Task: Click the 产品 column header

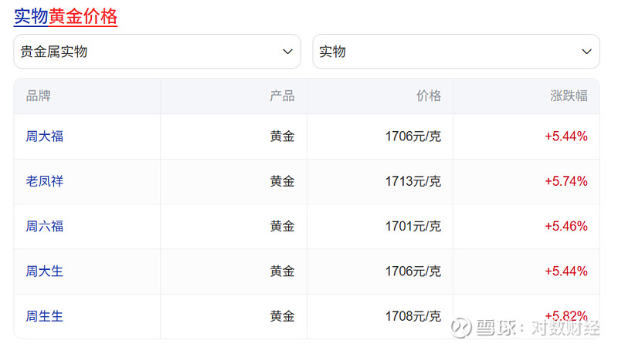Action: (x=282, y=96)
